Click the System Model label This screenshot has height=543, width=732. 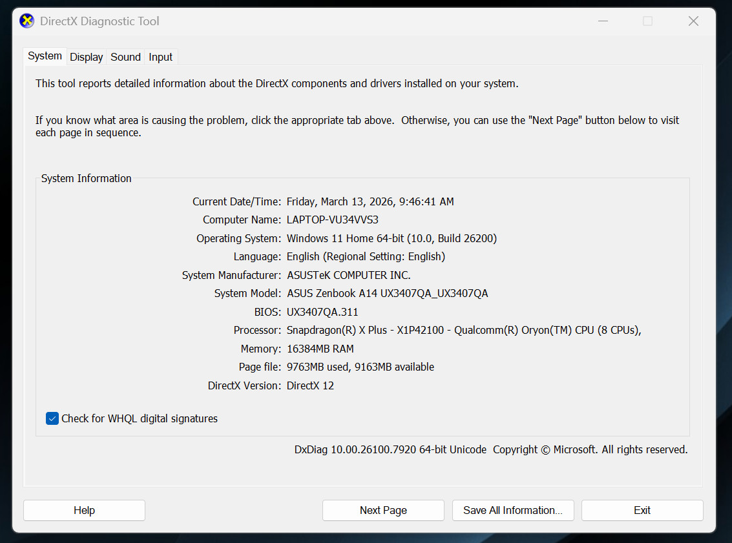tap(247, 293)
